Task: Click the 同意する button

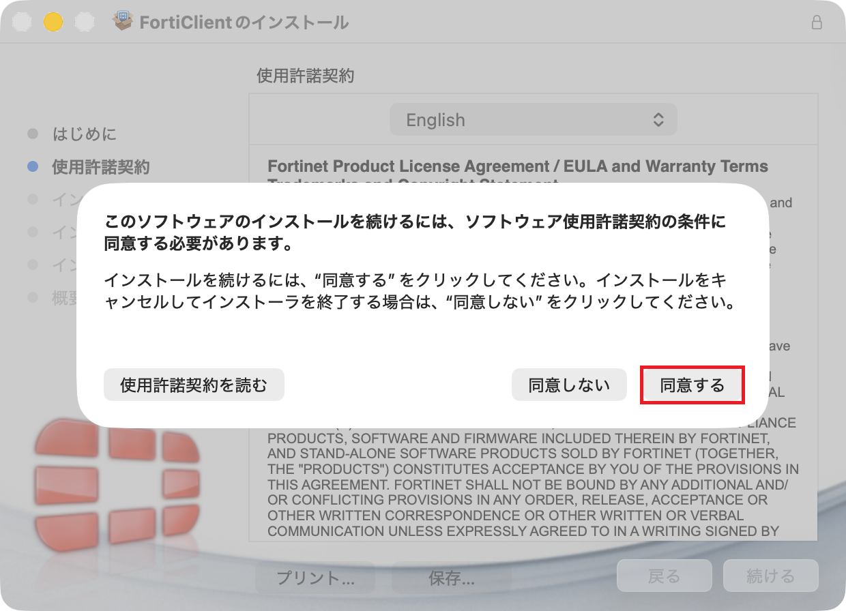Action: [692, 385]
